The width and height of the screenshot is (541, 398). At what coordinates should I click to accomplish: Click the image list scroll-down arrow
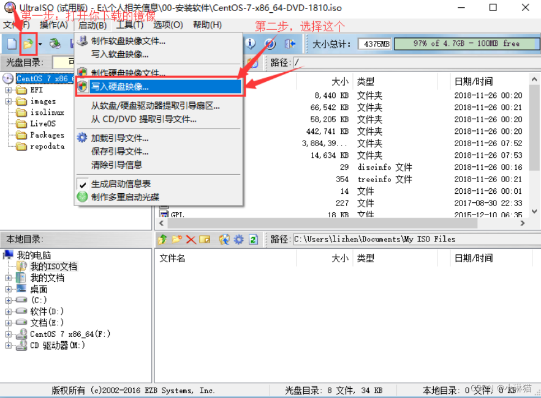pos(534,212)
